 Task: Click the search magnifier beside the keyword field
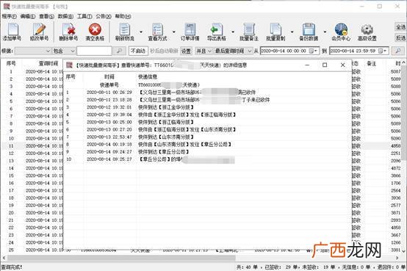click(x=119, y=51)
